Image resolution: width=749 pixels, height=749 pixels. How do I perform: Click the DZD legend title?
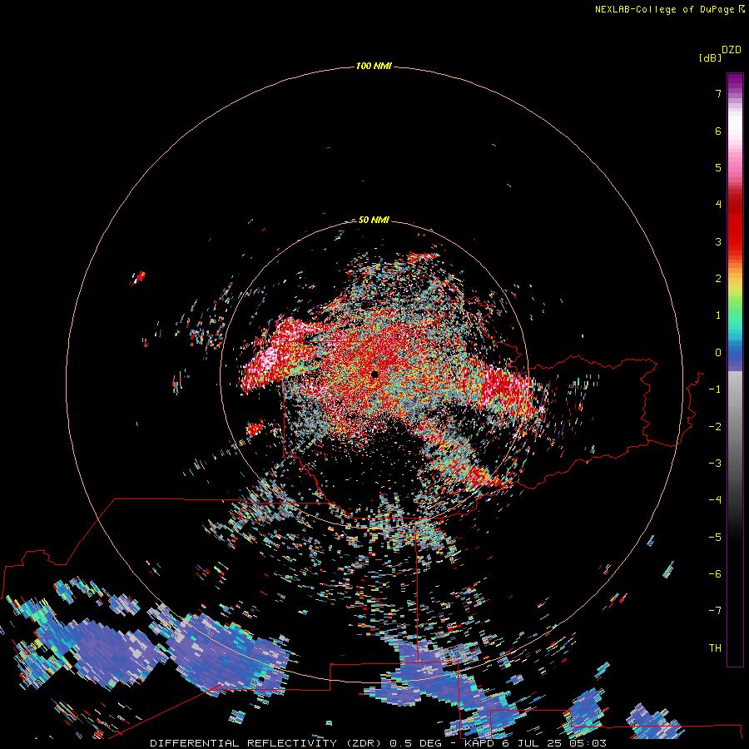[731, 50]
